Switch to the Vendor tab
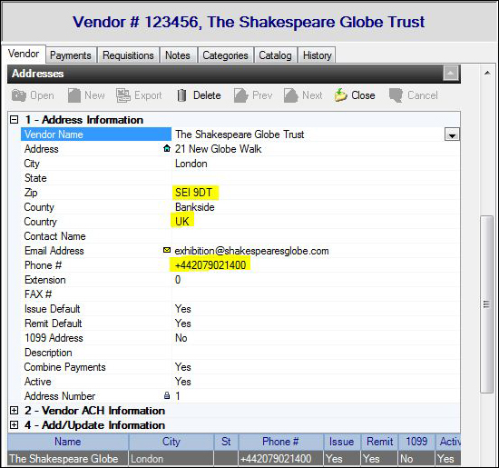 (x=24, y=54)
